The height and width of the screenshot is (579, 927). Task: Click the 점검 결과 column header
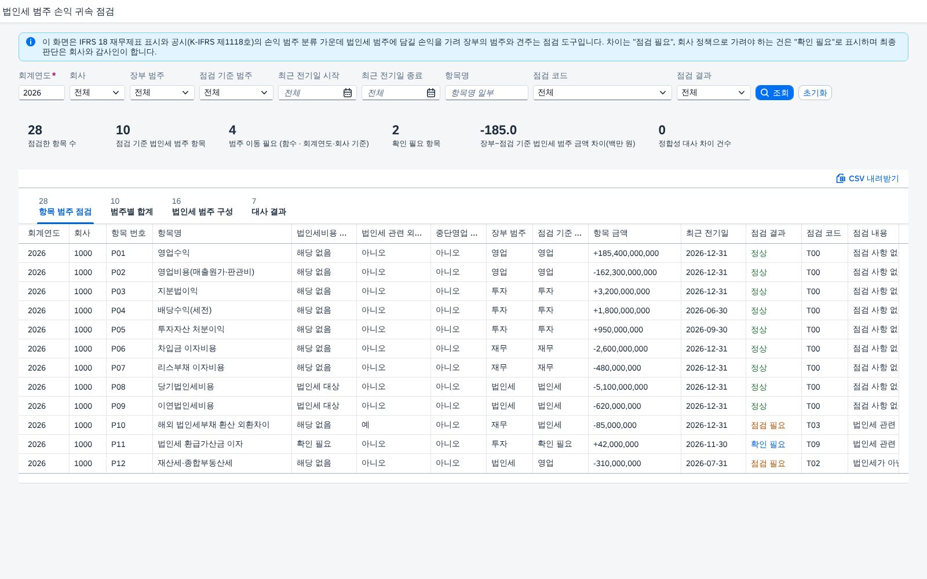(x=773, y=233)
